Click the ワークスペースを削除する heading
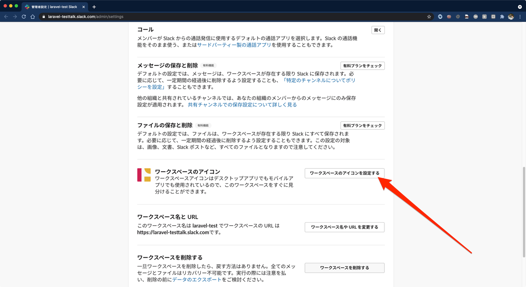526x287 pixels. click(170, 257)
